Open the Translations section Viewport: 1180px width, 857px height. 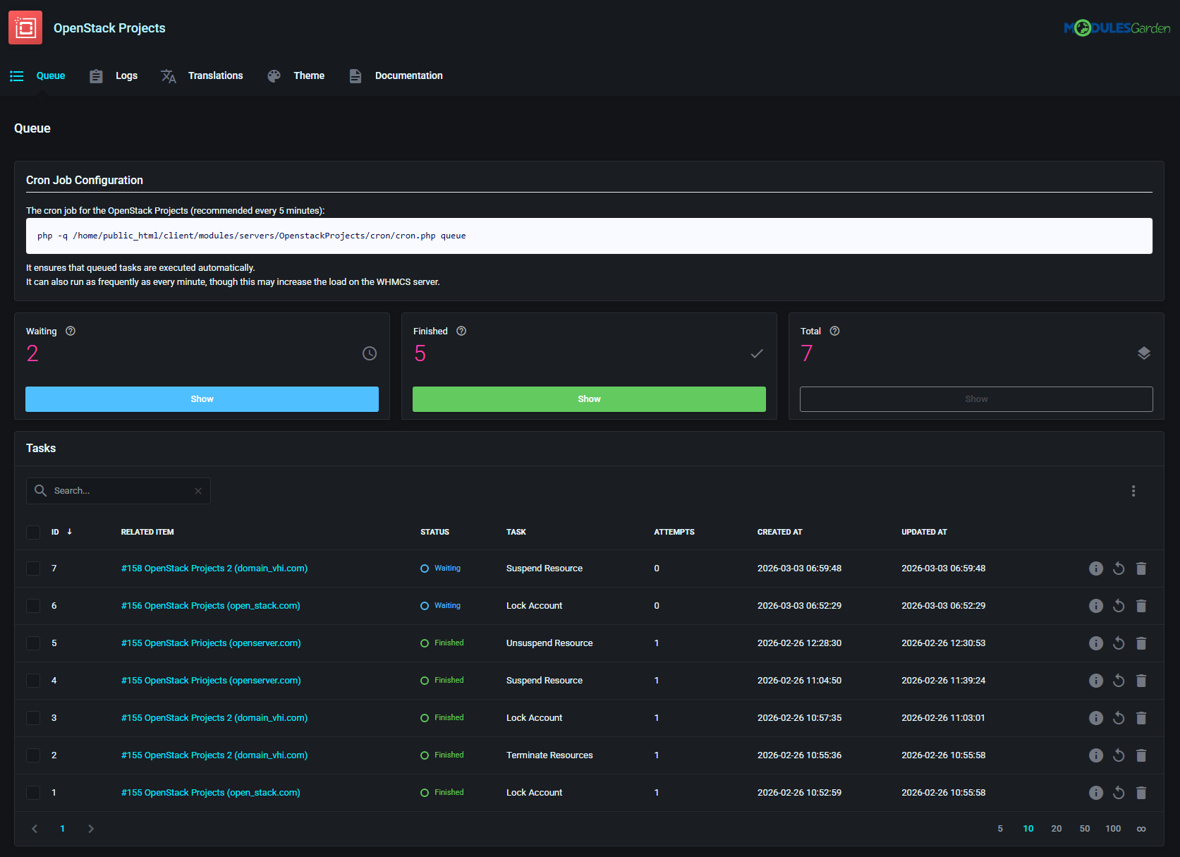point(215,75)
